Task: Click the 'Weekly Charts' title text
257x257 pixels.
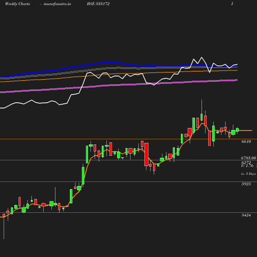Action: [x=17, y=4]
